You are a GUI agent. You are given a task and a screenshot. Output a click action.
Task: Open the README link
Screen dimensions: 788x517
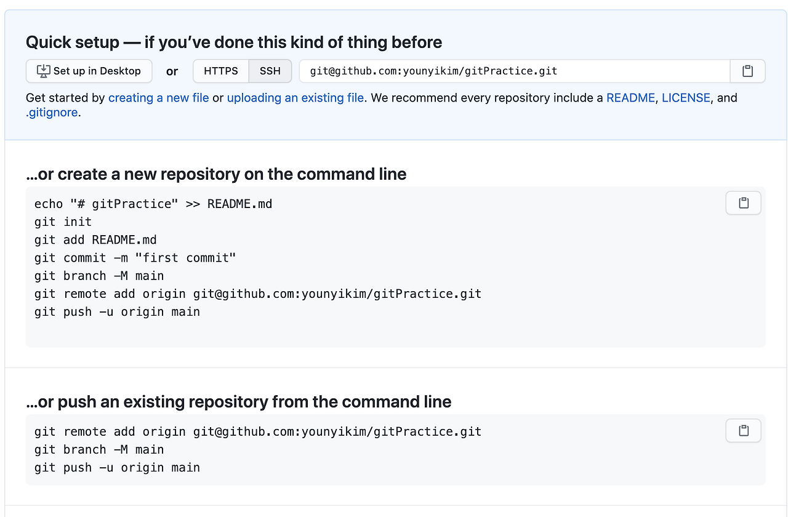pyautogui.click(x=630, y=98)
